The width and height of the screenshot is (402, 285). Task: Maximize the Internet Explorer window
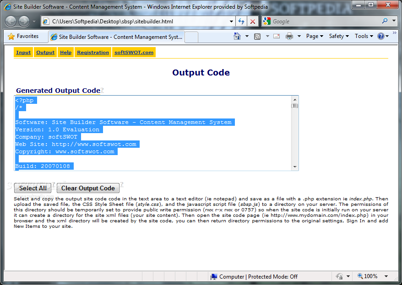point(371,5)
